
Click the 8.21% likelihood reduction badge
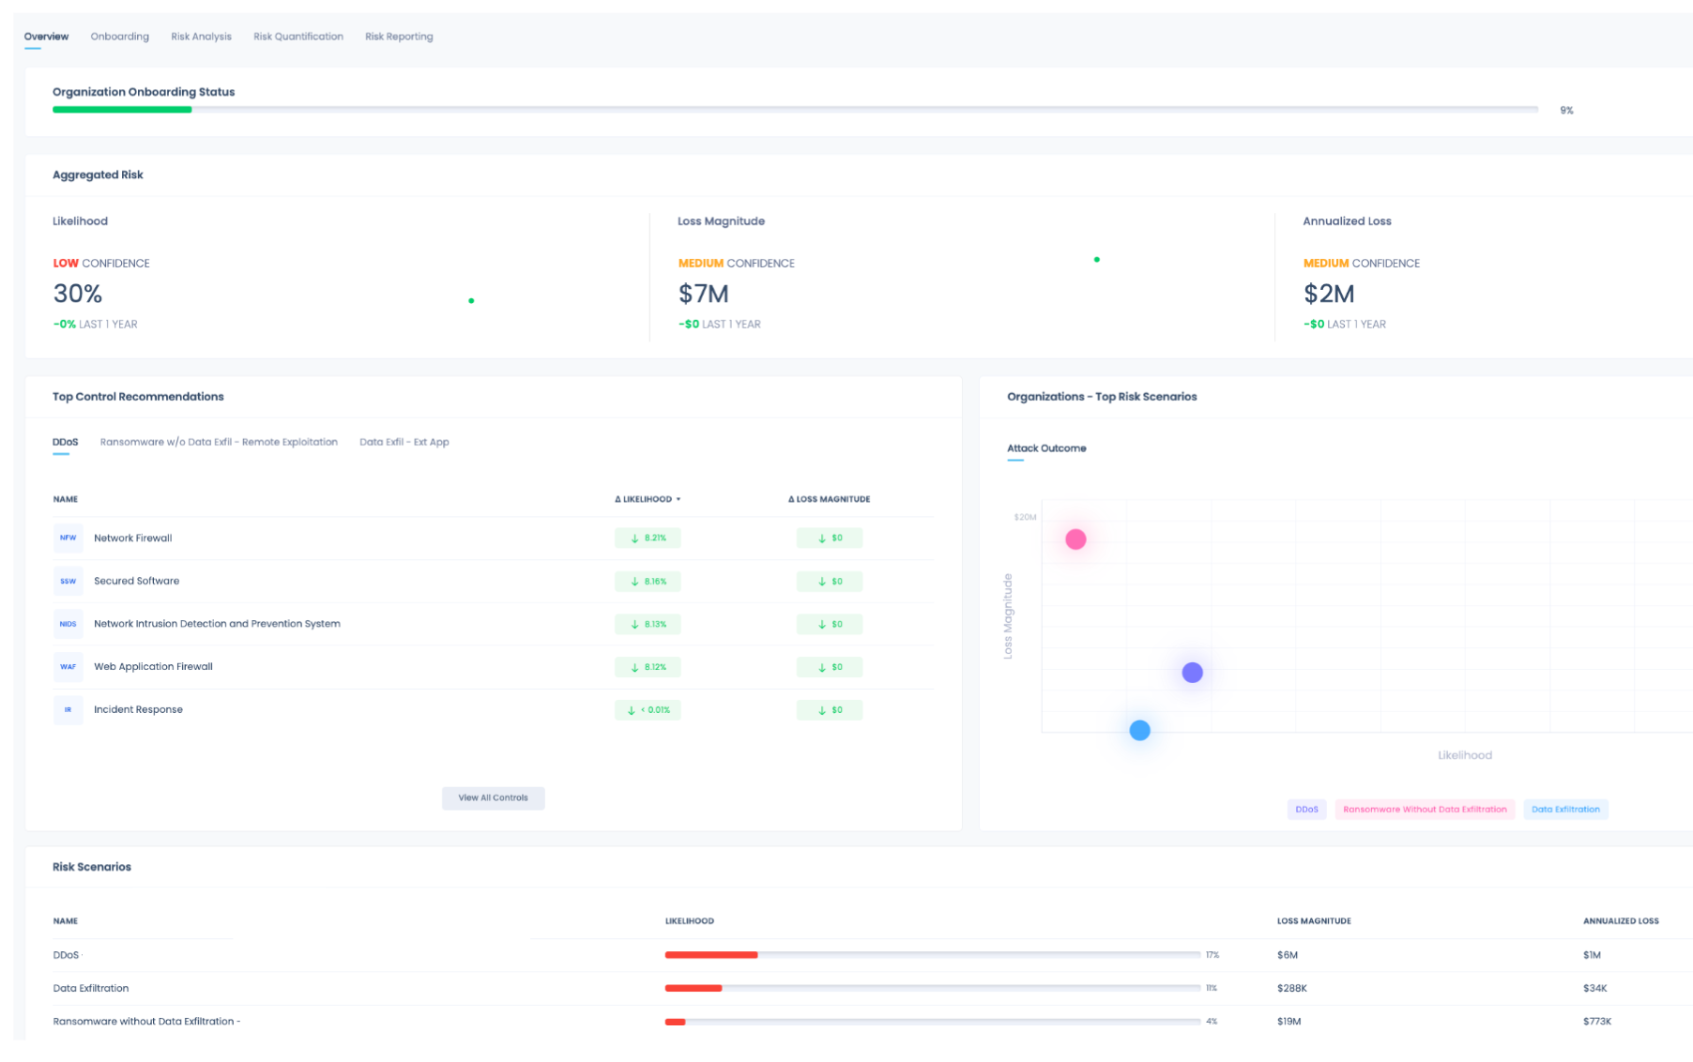(x=648, y=538)
